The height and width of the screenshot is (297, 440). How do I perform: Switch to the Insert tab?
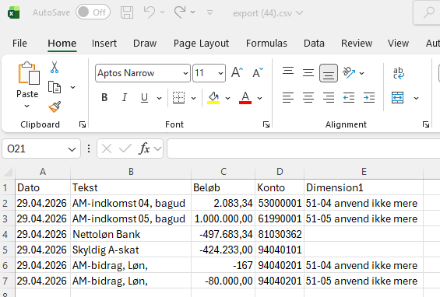pos(104,44)
